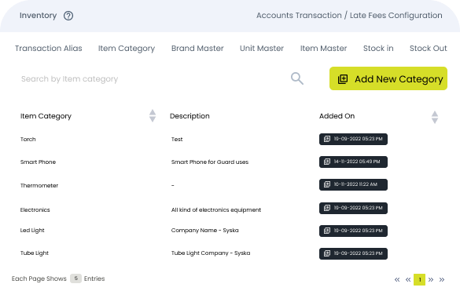Click the date icon in the Led Light row

(x=327, y=231)
